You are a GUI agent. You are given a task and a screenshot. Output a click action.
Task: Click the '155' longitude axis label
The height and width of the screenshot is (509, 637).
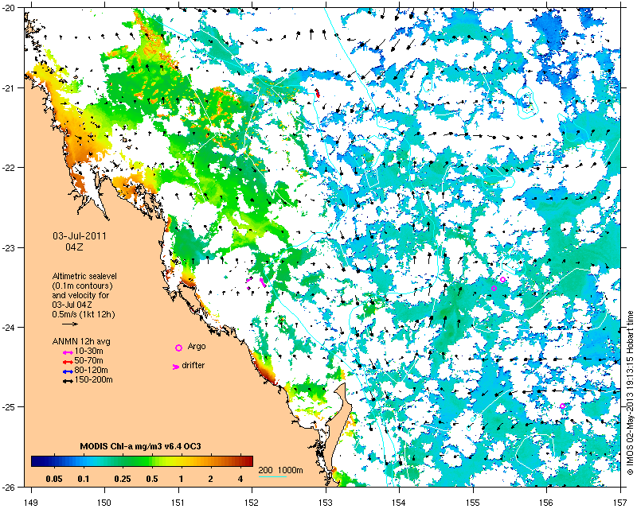[473, 503]
